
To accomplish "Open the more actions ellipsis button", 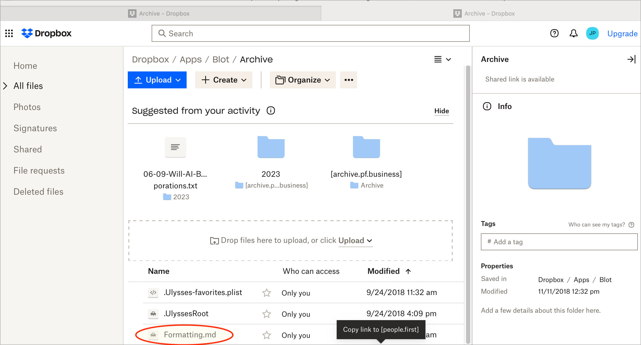I will [349, 80].
